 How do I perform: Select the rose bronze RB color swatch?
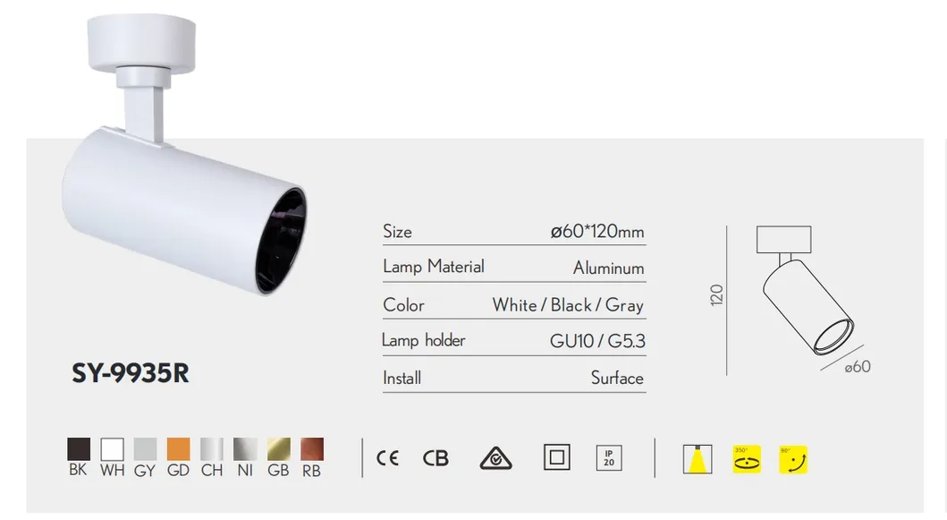tap(312, 449)
